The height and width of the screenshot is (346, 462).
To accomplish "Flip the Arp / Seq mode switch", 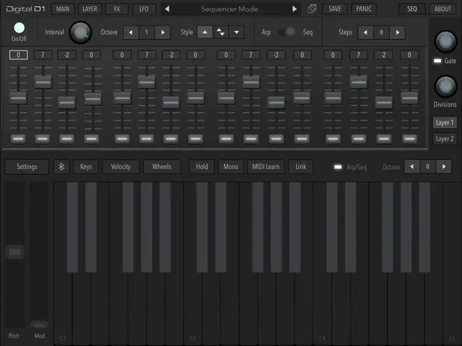I will [287, 32].
